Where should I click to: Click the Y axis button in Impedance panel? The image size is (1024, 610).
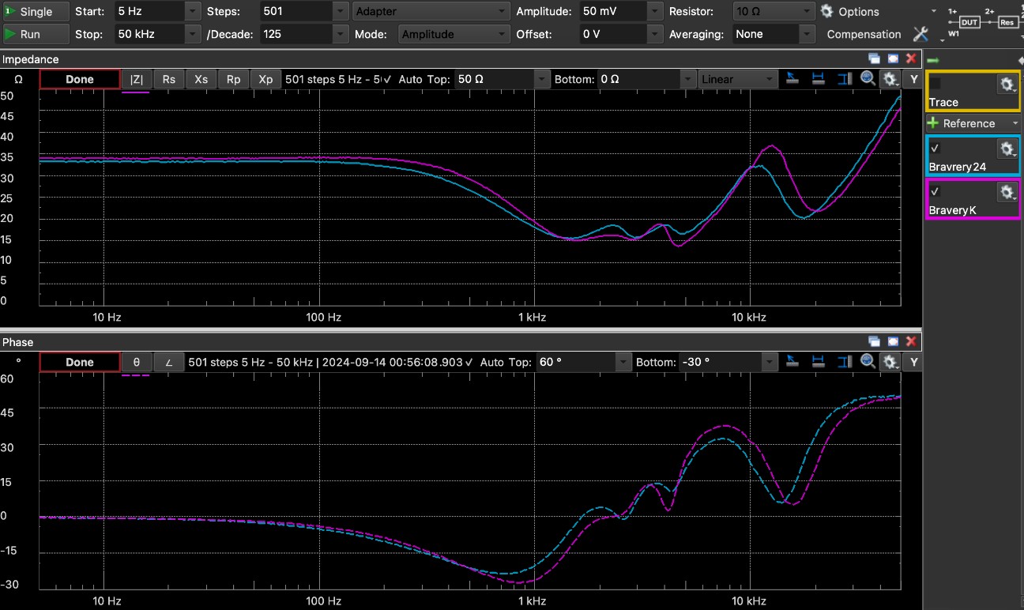pos(913,79)
